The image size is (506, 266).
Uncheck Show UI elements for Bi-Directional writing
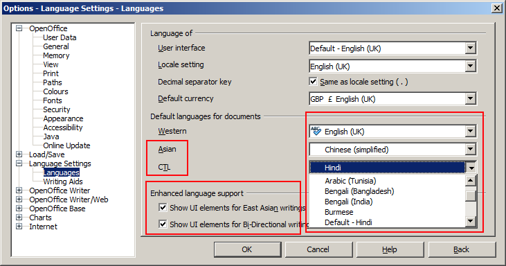(x=163, y=224)
